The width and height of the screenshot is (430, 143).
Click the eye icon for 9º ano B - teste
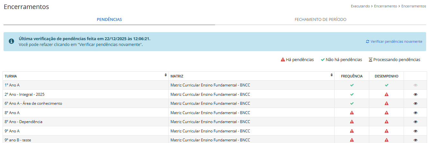pos(415,140)
